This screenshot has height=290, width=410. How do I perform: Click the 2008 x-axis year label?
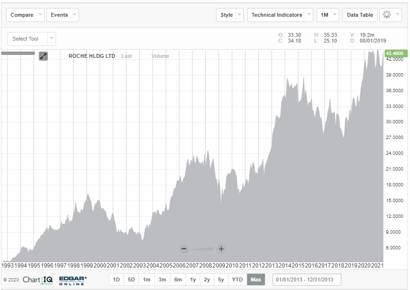coord(205,266)
